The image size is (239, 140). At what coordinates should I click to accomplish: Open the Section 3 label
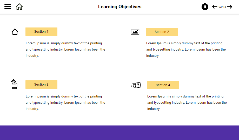click(41, 85)
